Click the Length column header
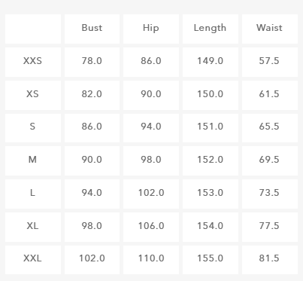 (210, 28)
